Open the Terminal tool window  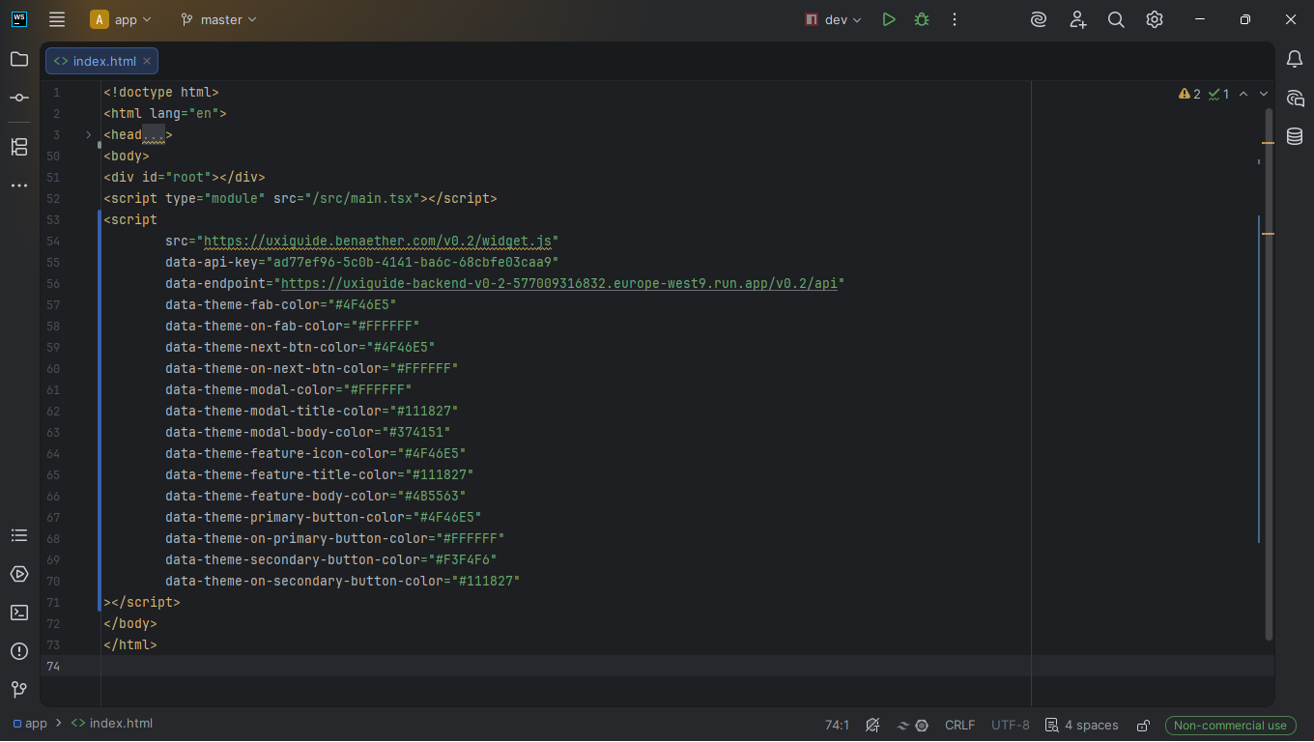tap(19, 613)
